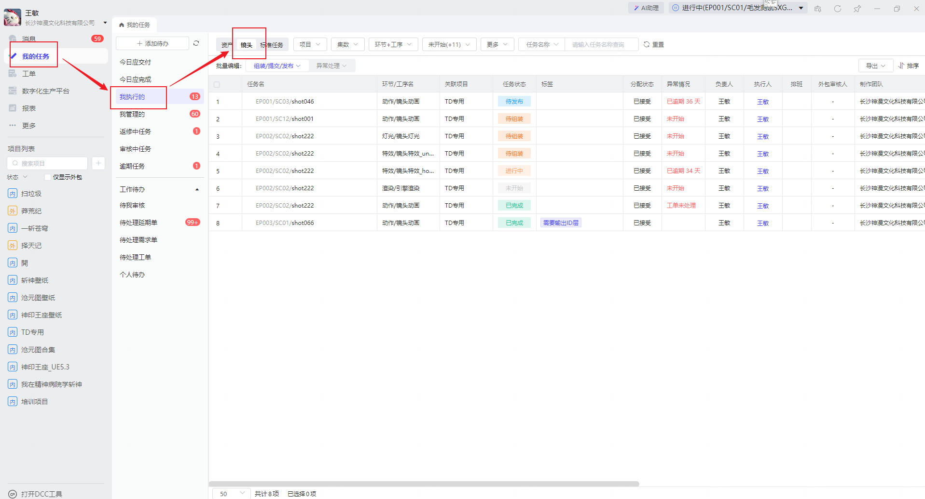Screen dimensions: 925x499
Task: Click the horizontal scrollbar under the table
Action: [x=424, y=484]
